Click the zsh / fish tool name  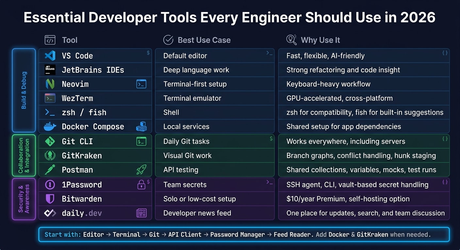pyautogui.click(x=84, y=112)
